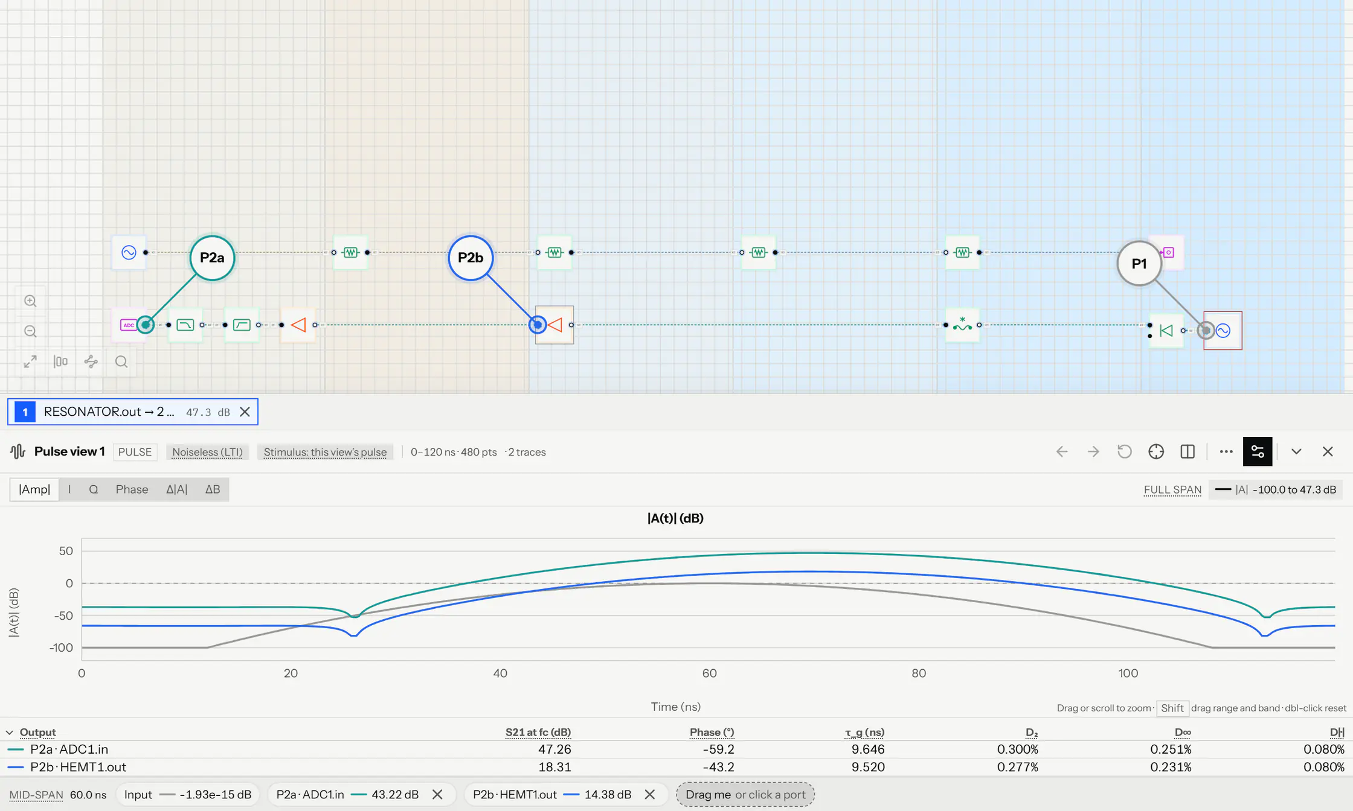This screenshot has height=811, width=1353.
Task: Click the align columns icon on canvas toolbar
Action: (x=60, y=361)
